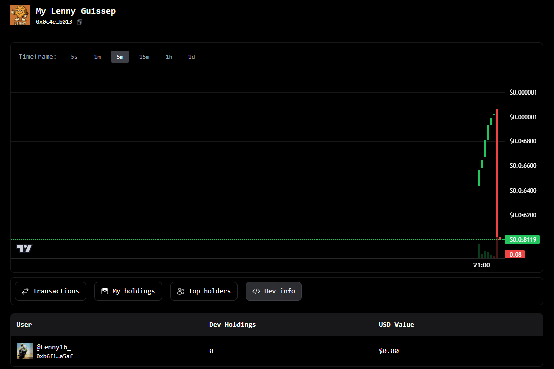Open the @Lenny16_ profile link
554x369 pixels.
(x=54, y=347)
